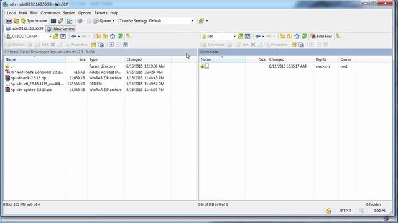Go to remote home directory icon
This screenshot has width=398, height=223.
(x=297, y=37)
